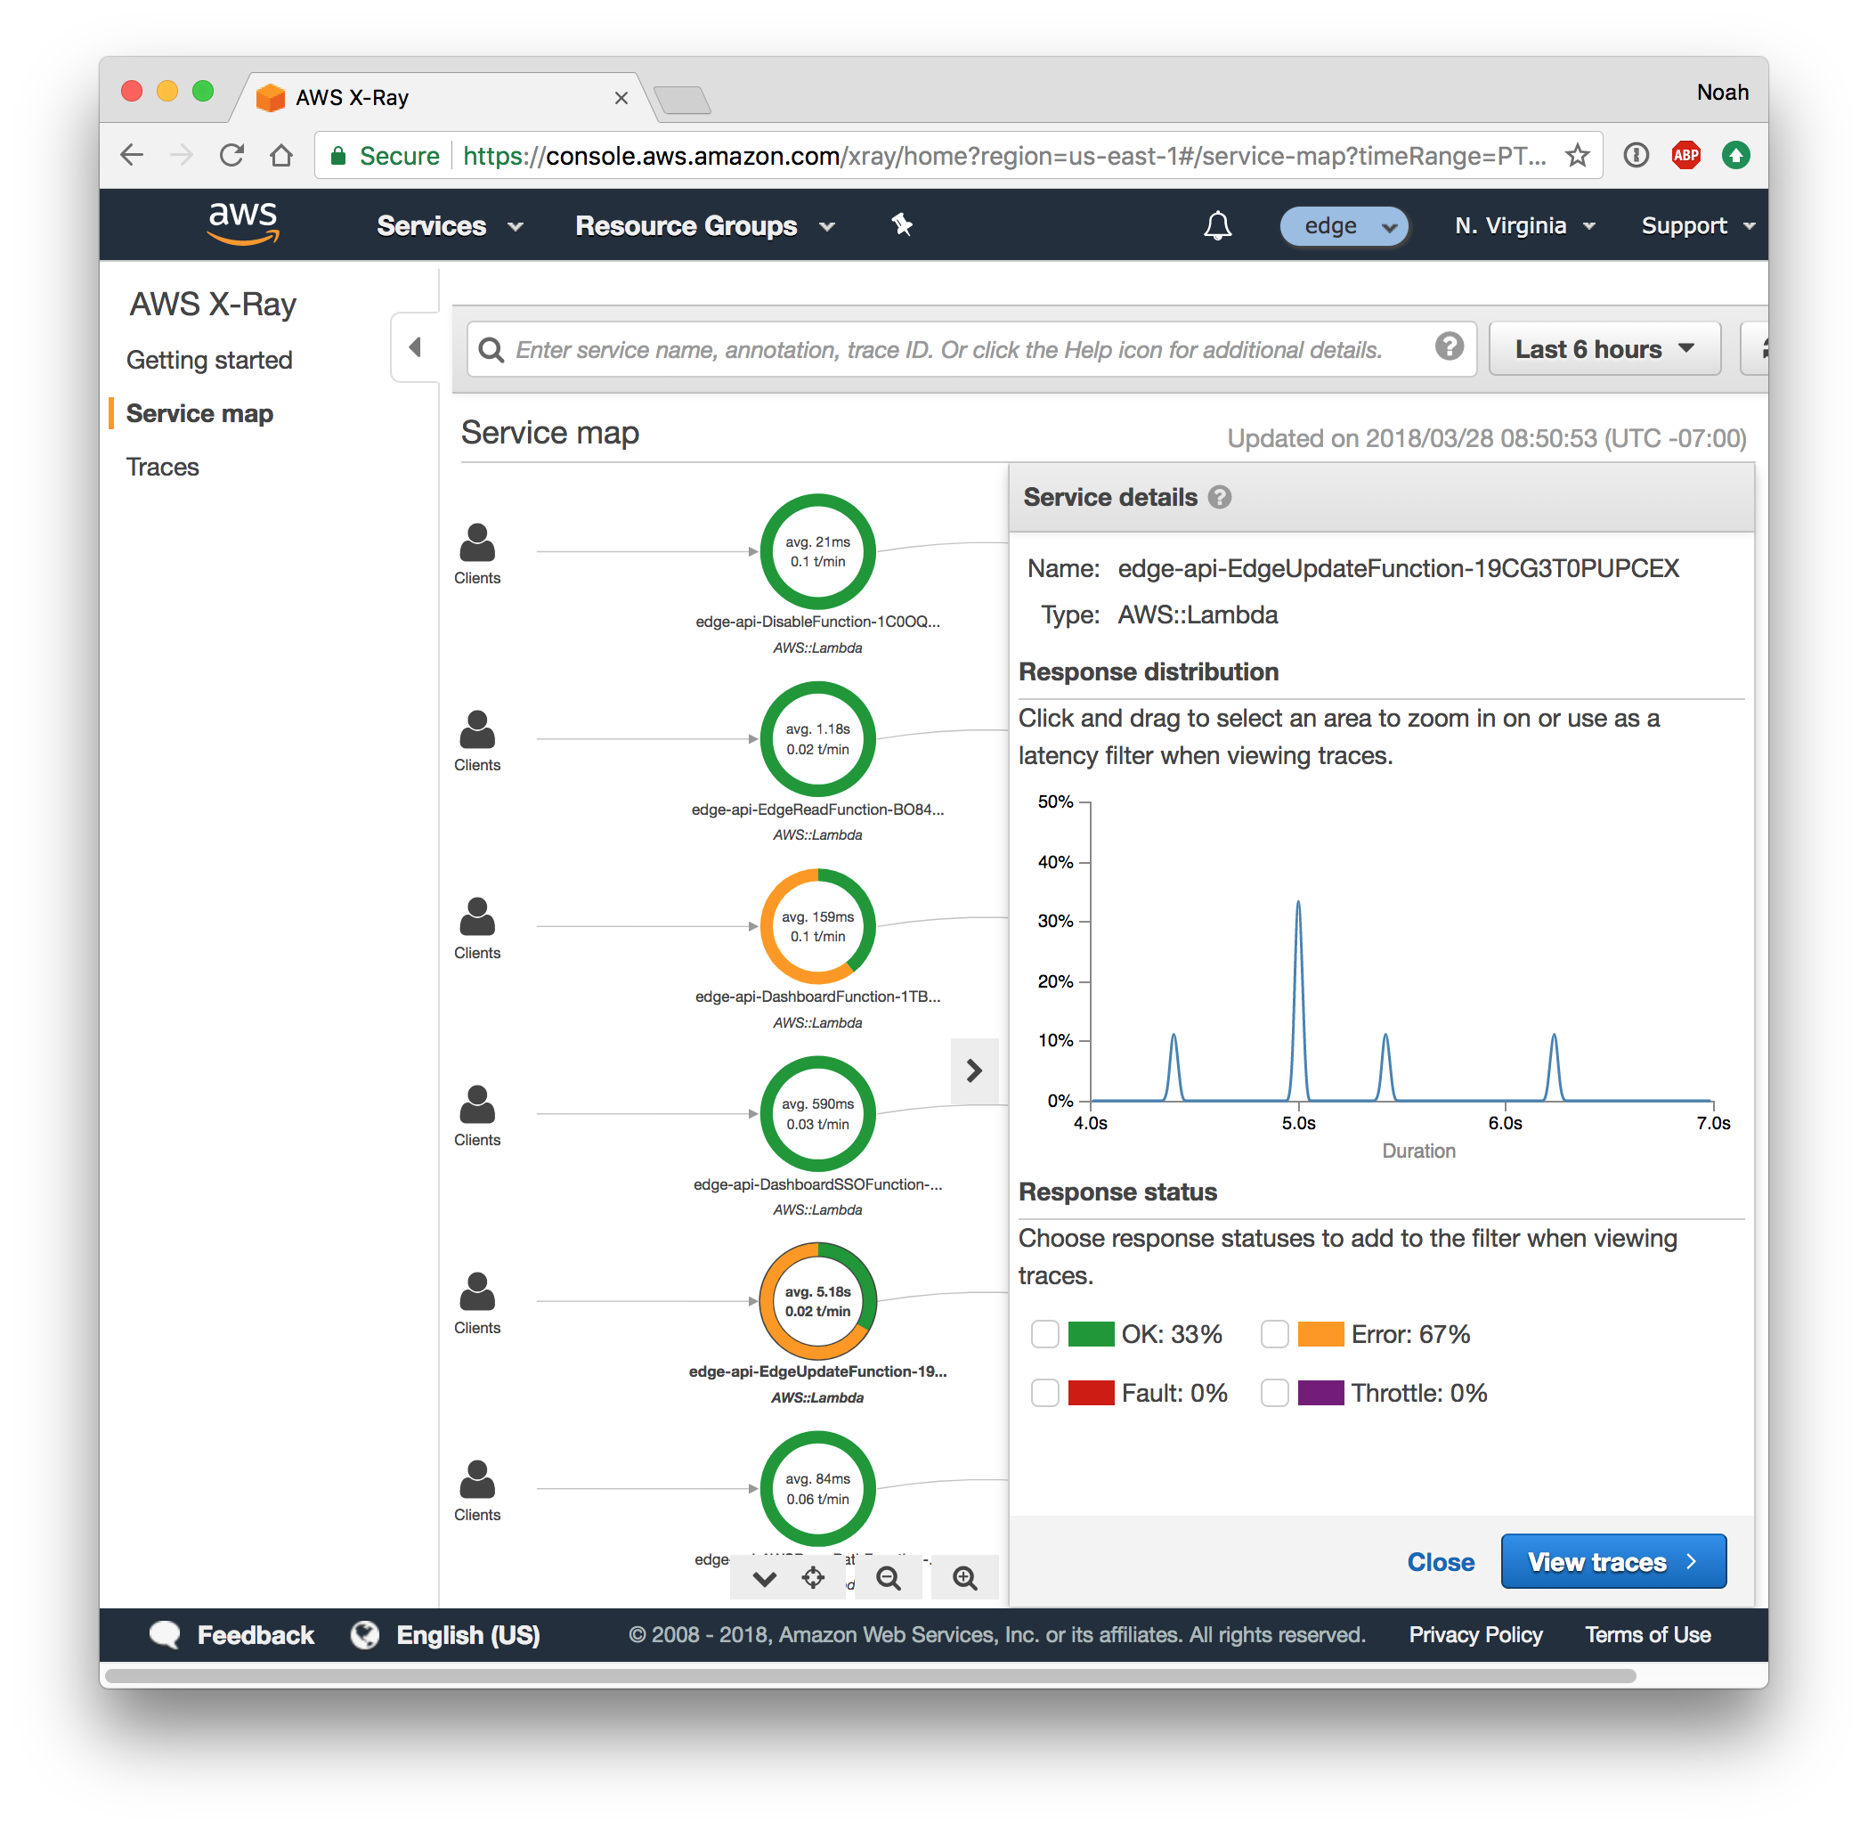Select Service map from the left sidebar
The image size is (1868, 1831).
201,414
